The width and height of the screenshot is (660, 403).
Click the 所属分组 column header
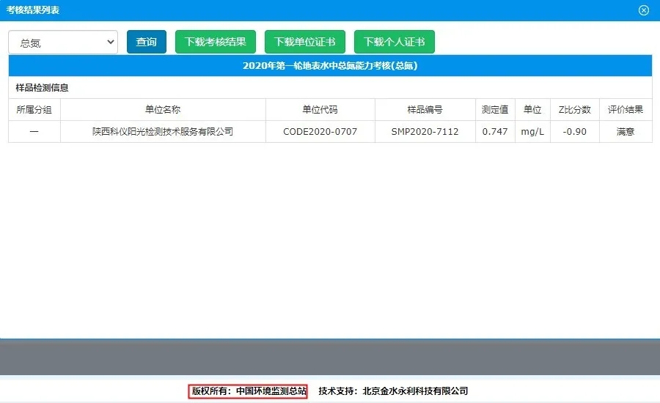tap(34, 110)
